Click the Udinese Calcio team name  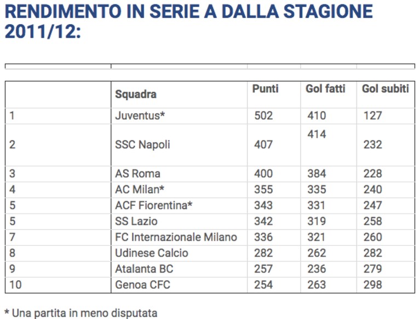[152, 253]
